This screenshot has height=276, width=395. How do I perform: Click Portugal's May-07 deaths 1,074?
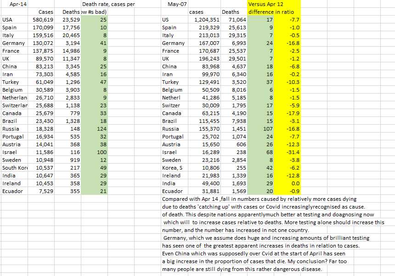coord(239,137)
